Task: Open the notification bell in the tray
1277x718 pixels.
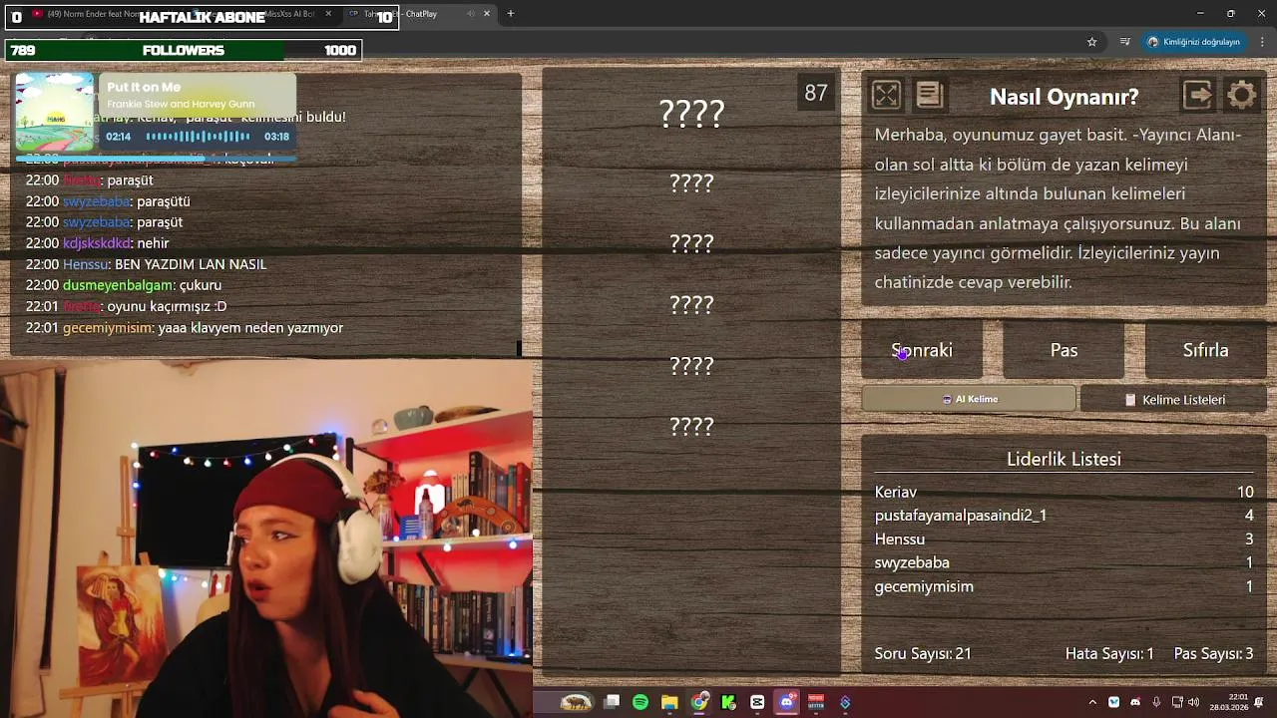Action: tap(1259, 702)
